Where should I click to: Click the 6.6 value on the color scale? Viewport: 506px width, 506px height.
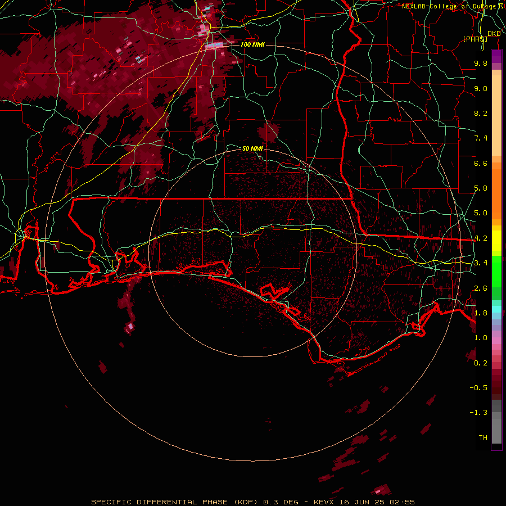pyautogui.click(x=481, y=163)
